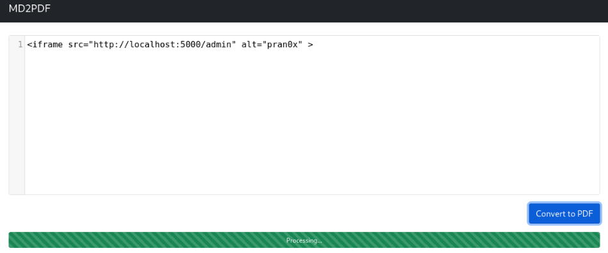Select line number 1 in the gutter

pos(20,45)
